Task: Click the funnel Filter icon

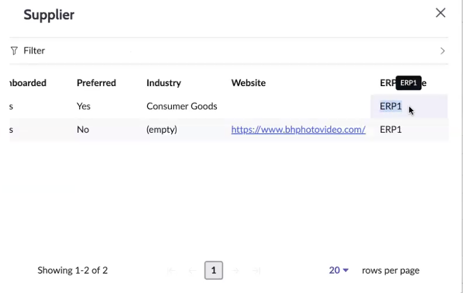Action: [x=14, y=51]
